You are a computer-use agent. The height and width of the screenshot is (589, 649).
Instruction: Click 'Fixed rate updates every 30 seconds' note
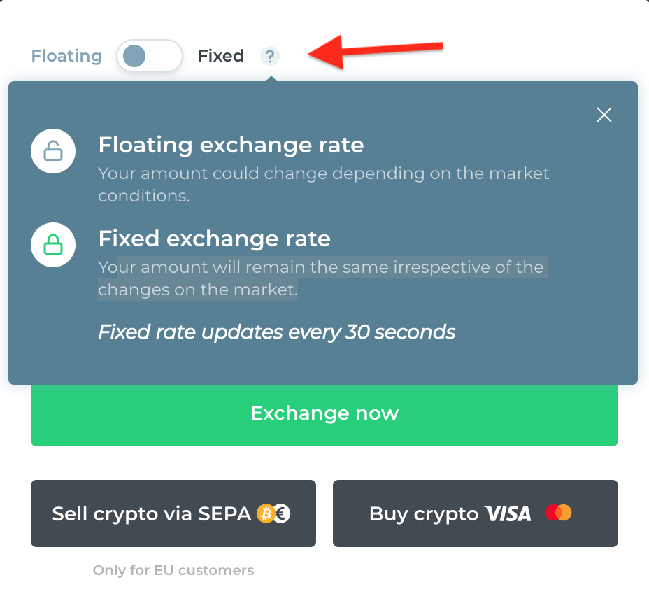click(277, 332)
